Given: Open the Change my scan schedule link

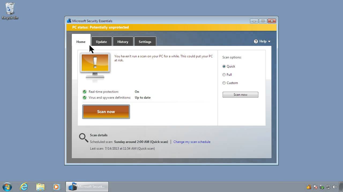Looking at the screenshot, I should coord(192,142).
